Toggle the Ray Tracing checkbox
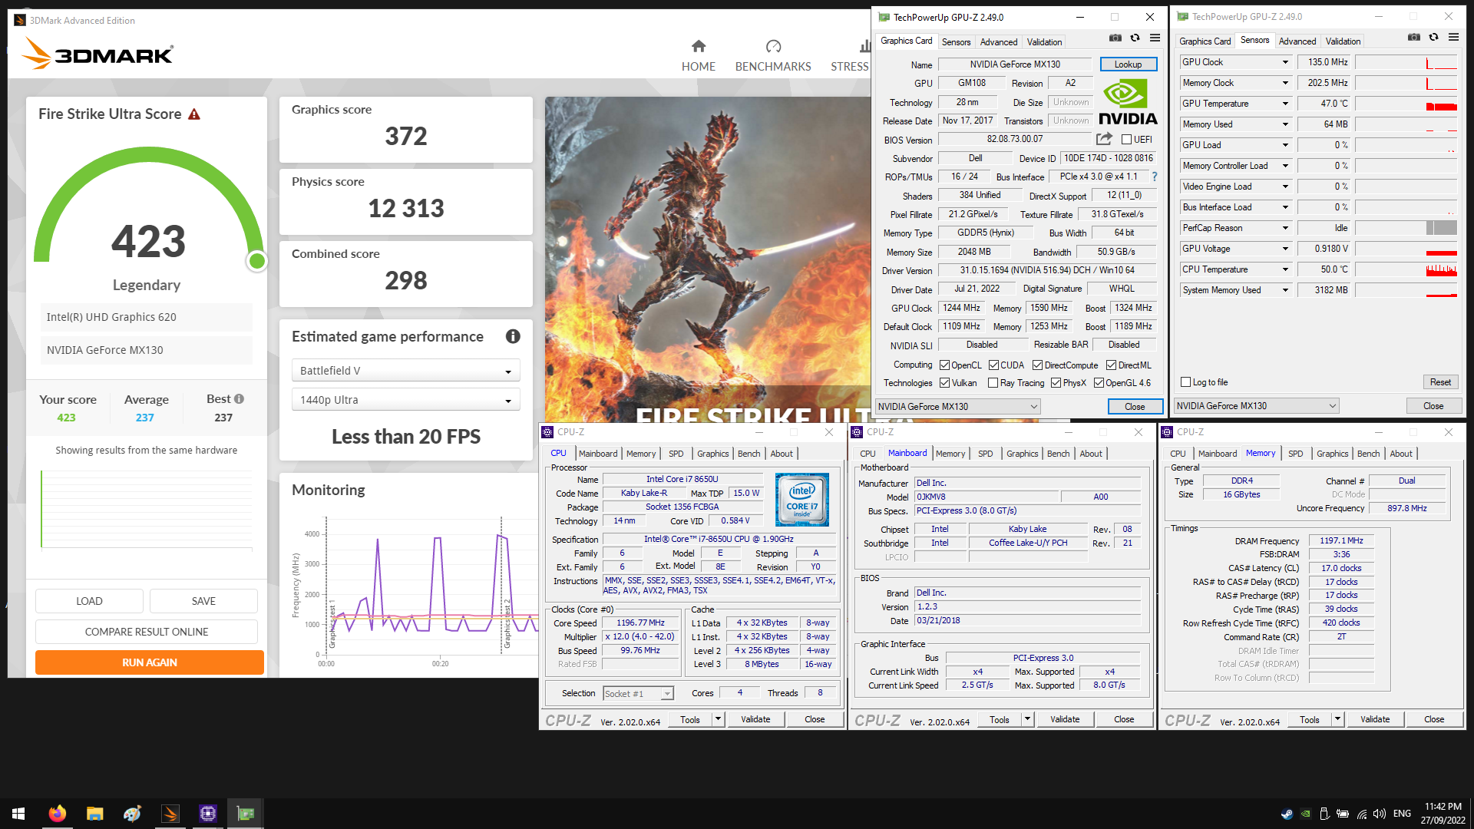Viewport: 1474px width, 829px height. [993, 383]
